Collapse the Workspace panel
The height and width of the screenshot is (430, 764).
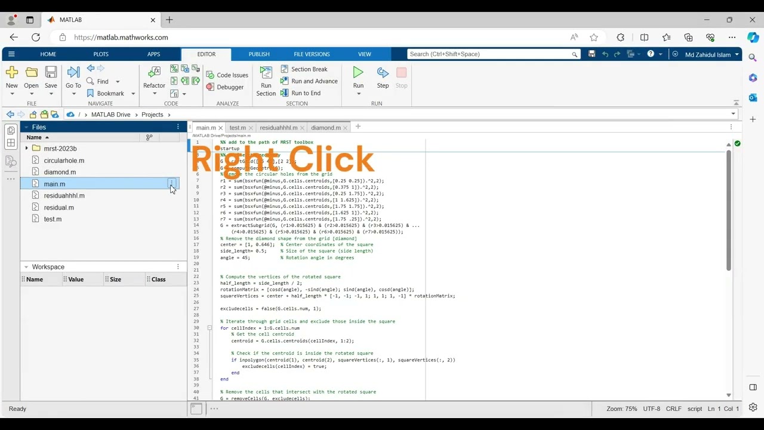pos(26,267)
